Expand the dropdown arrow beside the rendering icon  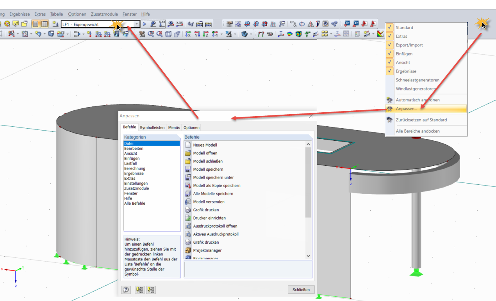click(250, 34)
